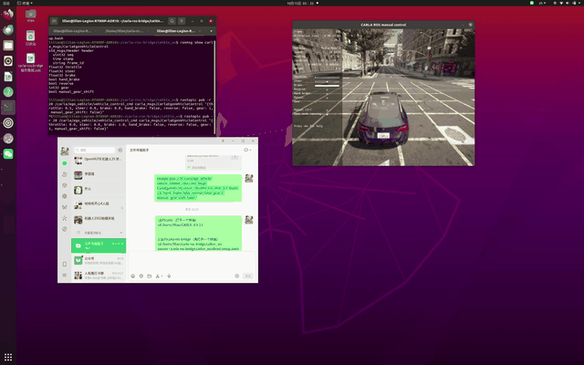The width and height of the screenshot is (584, 365).
Task: Open the terminal hamburger menu
Action: pos(182,21)
